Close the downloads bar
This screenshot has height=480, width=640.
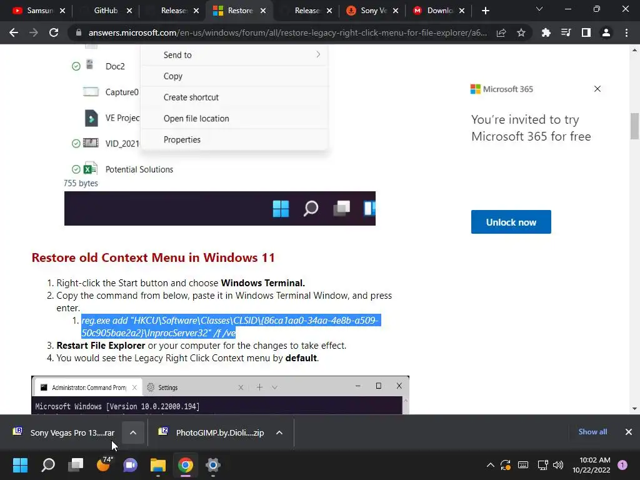click(x=629, y=432)
